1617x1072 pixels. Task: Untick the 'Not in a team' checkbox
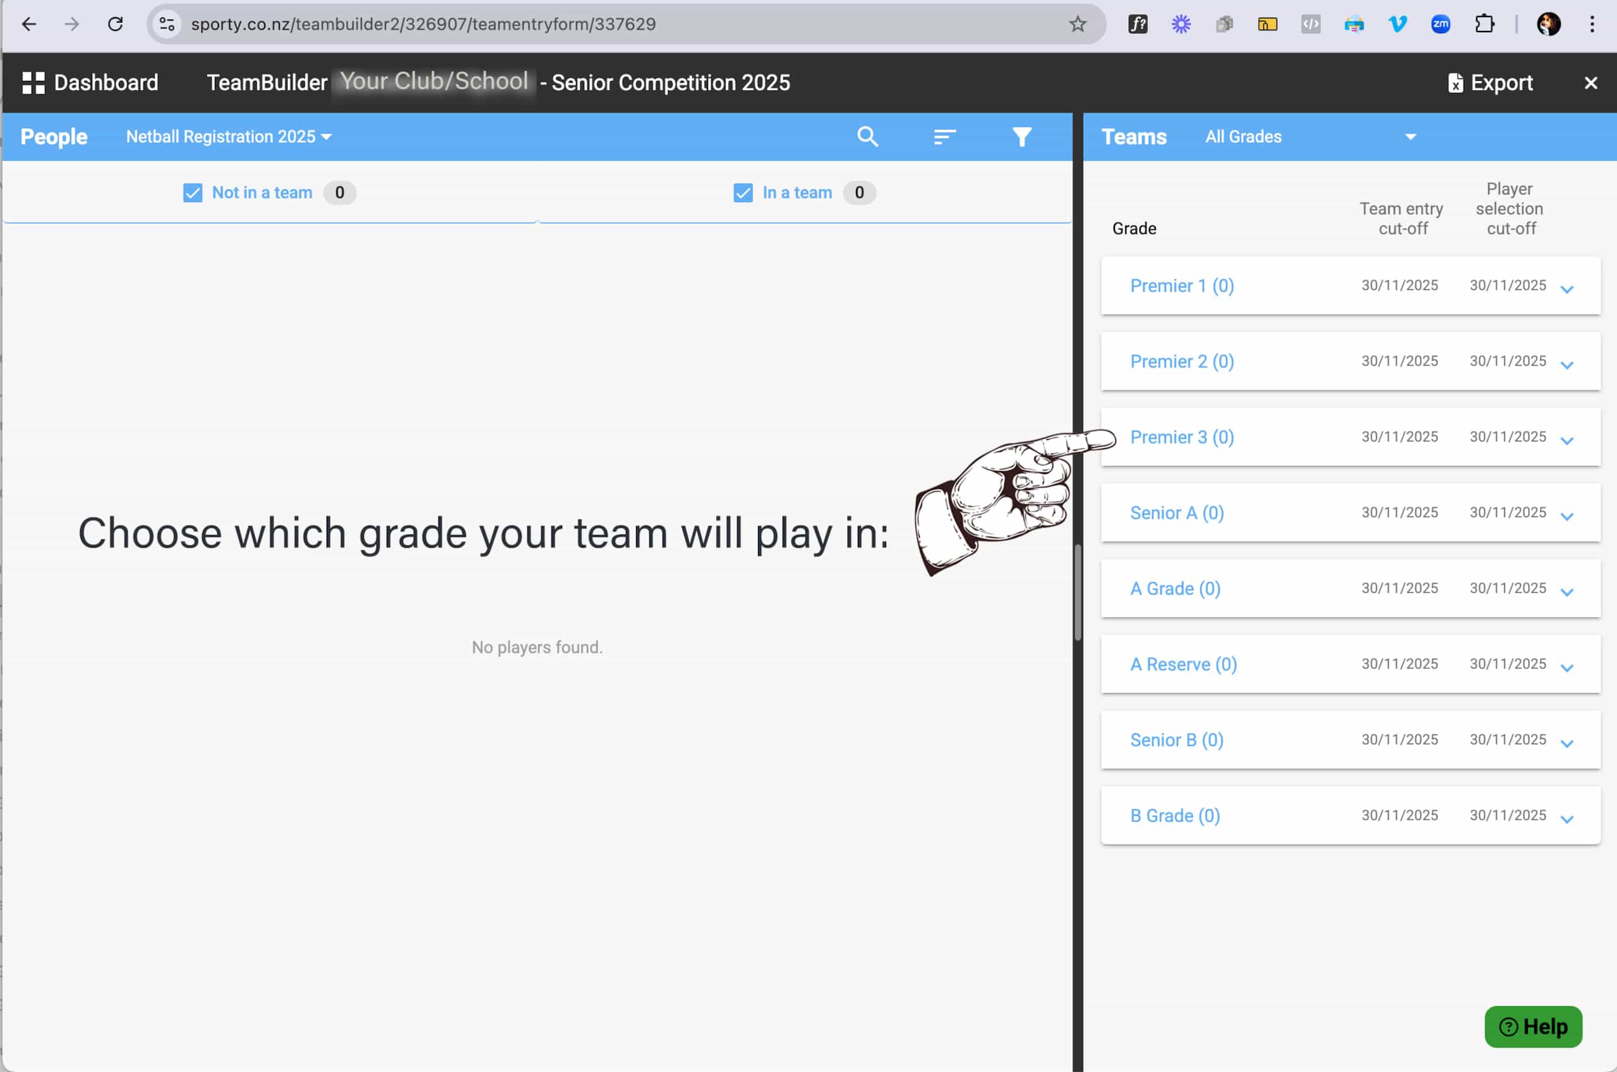(x=193, y=193)
